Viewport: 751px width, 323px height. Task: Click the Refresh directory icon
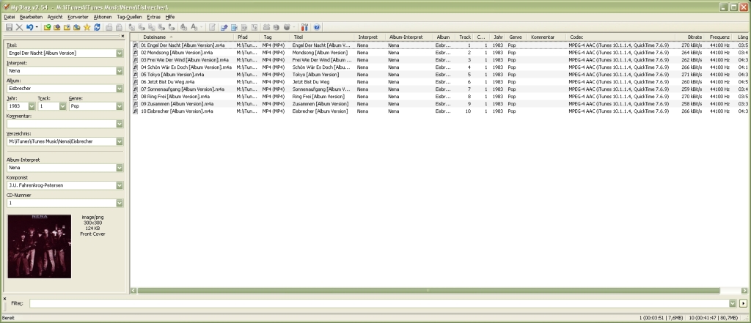(x=97, y=27)
